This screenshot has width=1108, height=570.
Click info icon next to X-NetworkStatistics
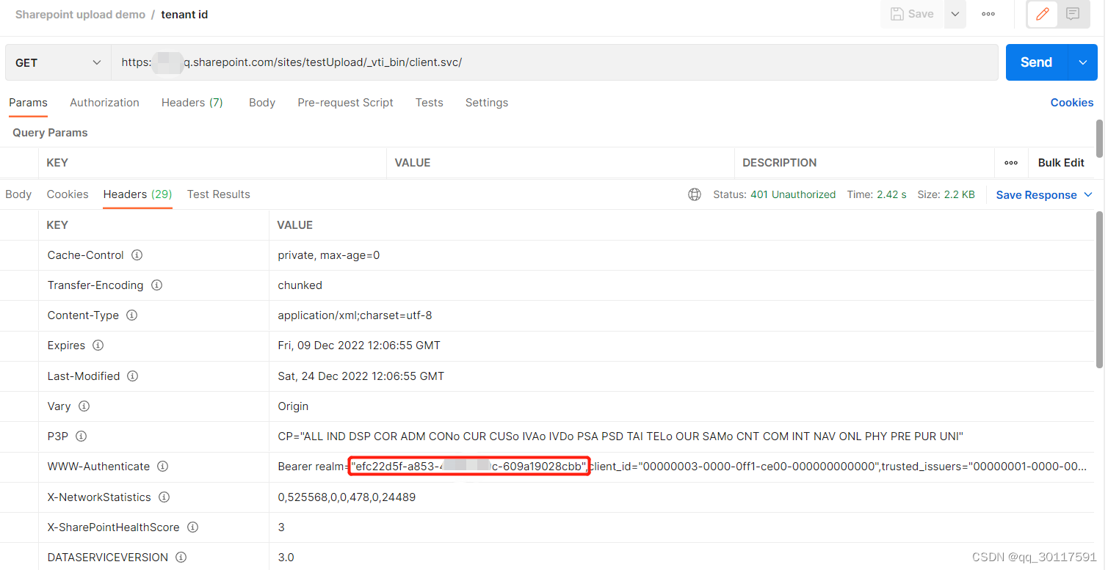pos(164,497)
